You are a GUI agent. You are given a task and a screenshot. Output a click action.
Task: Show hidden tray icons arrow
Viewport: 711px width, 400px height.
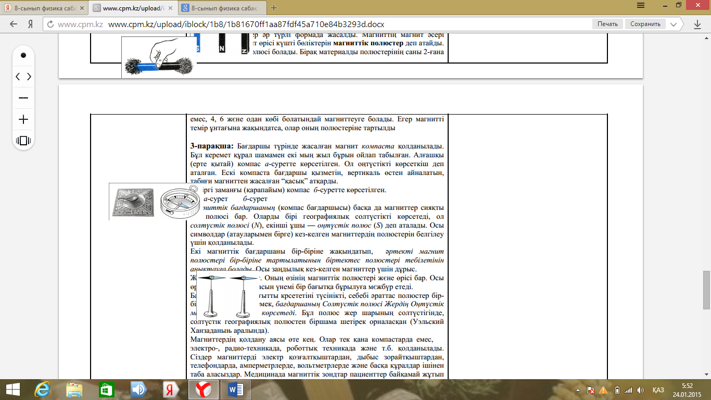579,390
